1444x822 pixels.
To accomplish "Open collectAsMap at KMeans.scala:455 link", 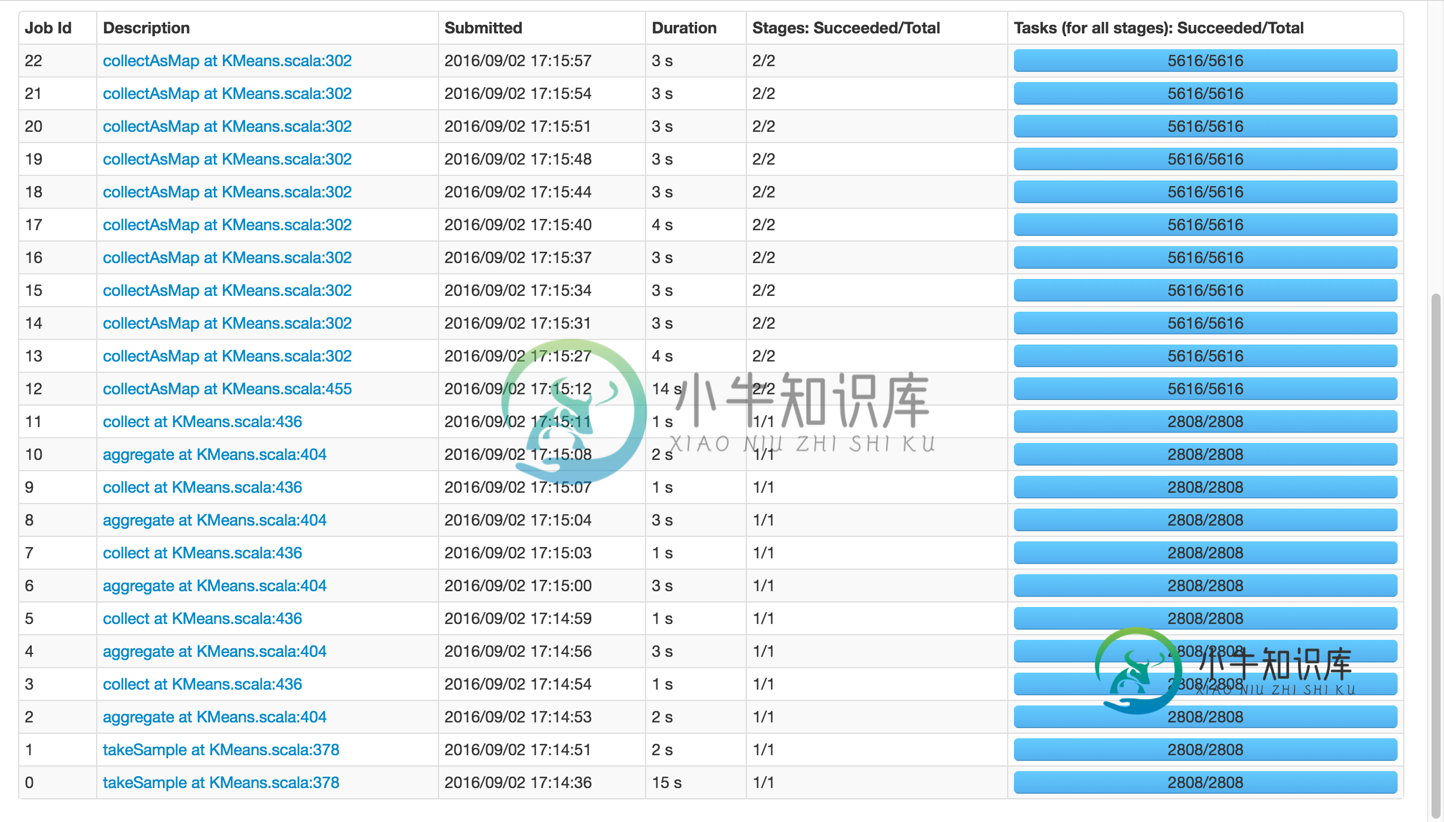I will 227,389.
